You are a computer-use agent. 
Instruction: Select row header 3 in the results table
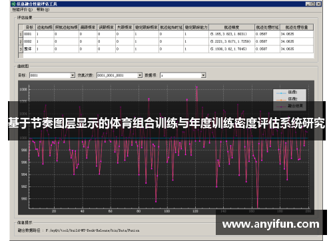click(x=21, y=49)
